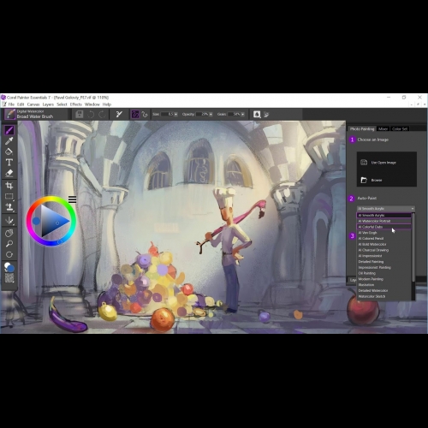
Task: Select the Brush tool in toolbox
Action: point(9,130)
